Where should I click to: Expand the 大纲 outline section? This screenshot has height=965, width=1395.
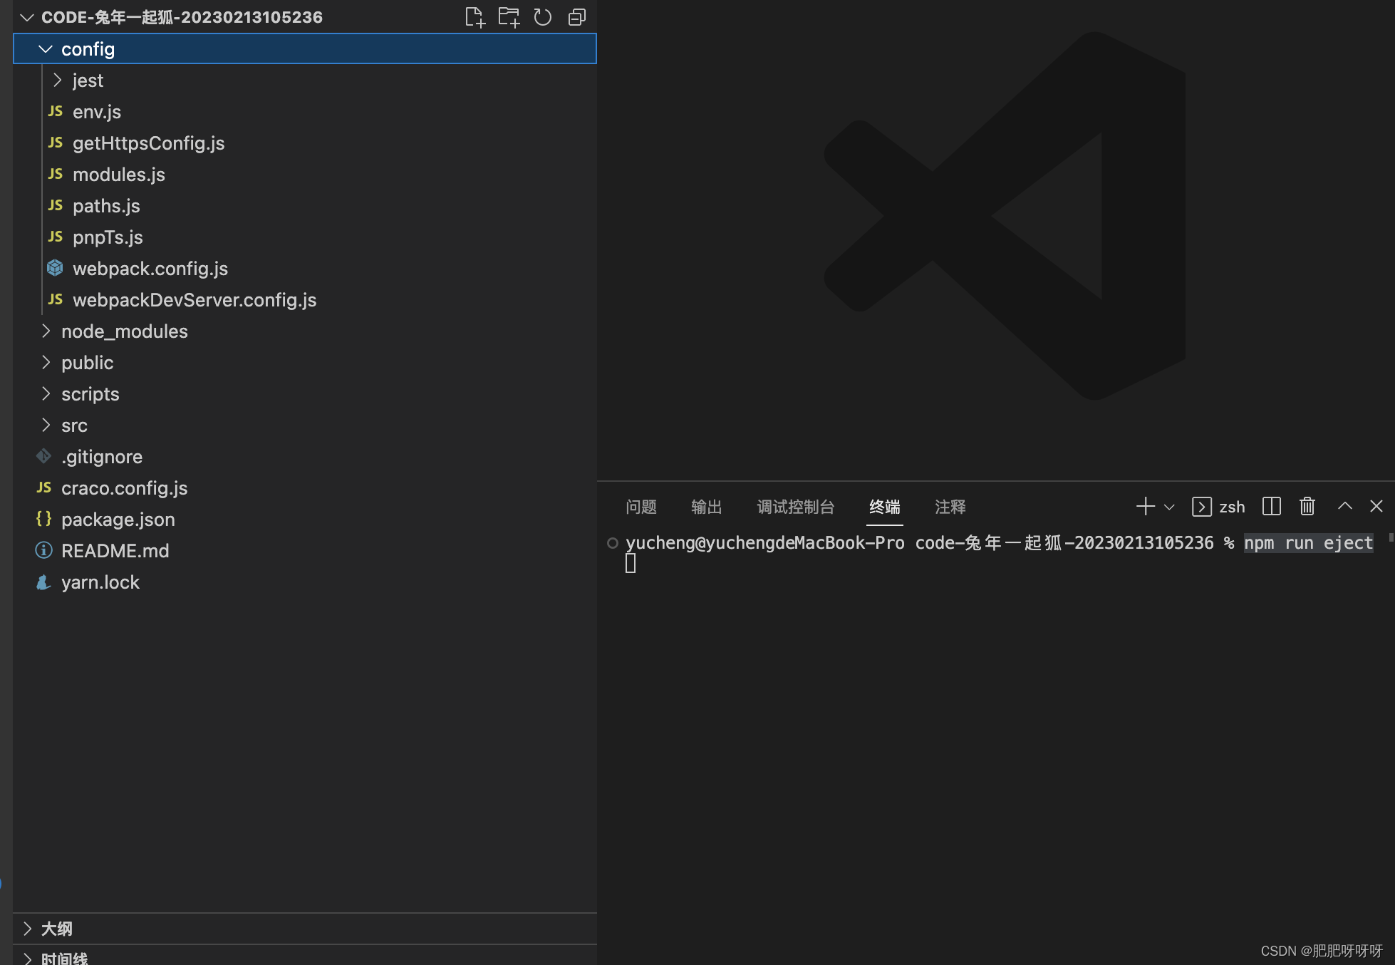coord(57,928)
